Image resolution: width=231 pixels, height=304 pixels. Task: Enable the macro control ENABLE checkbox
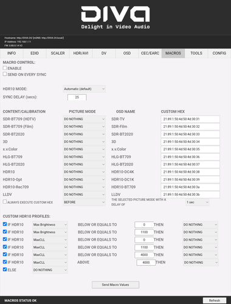coord(5,68)
